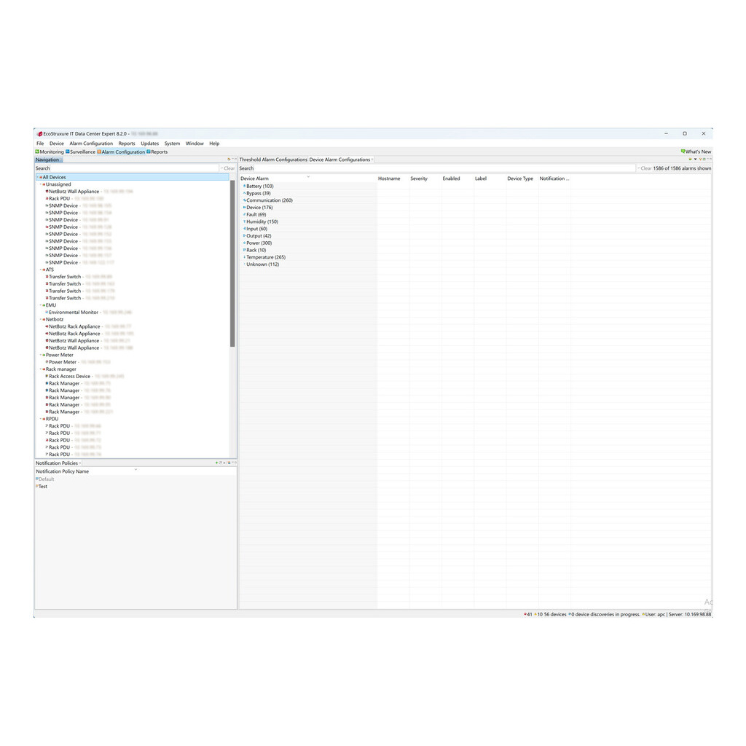
Task: Select the Navigation panel tab
Action: point(47,160)
